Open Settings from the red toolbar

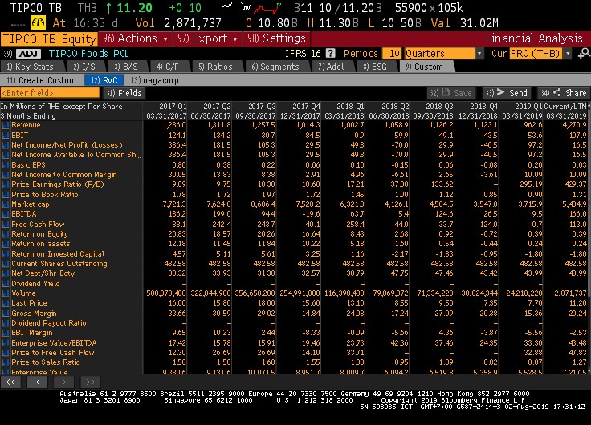point(276,38)
